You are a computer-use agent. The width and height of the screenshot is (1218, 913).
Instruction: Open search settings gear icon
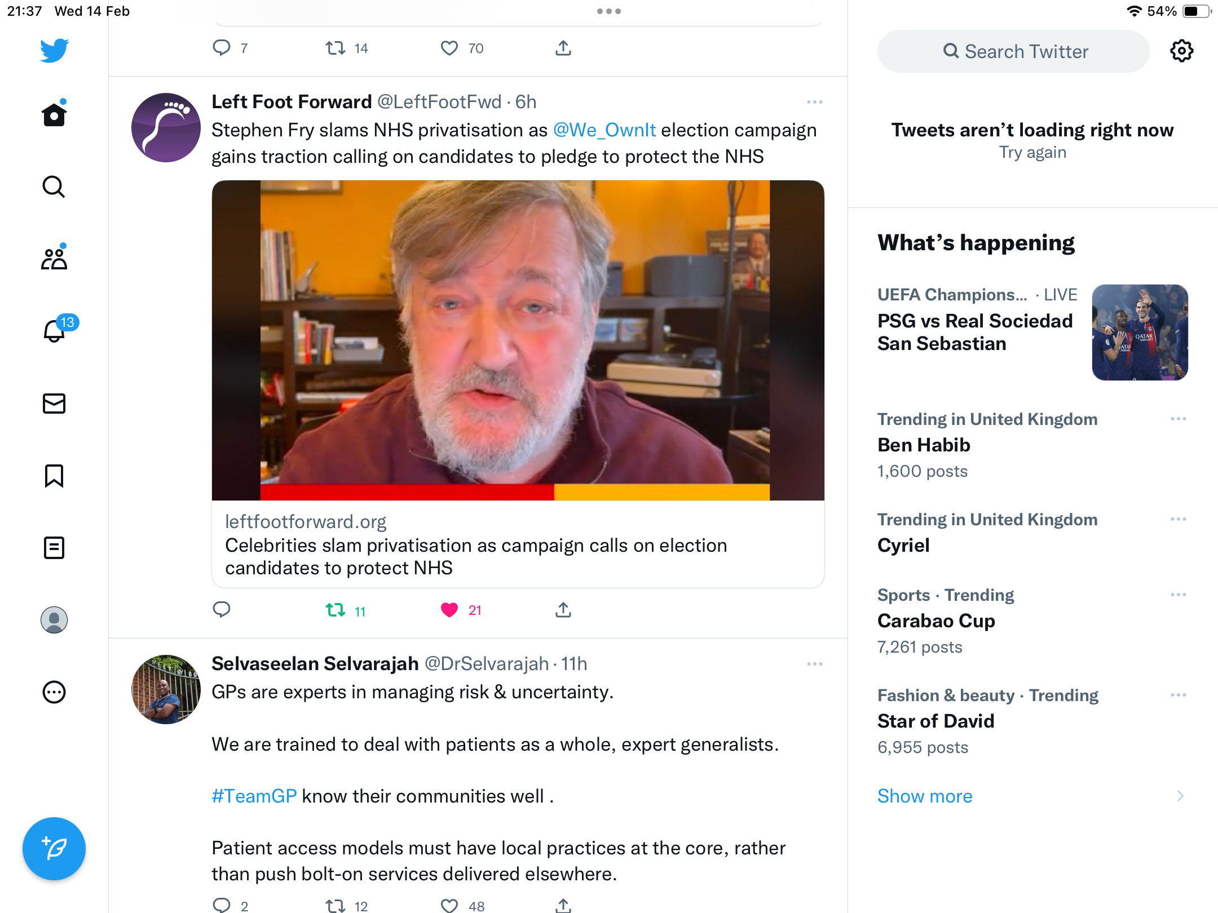pyautogui.click(x=1181, y=51)
